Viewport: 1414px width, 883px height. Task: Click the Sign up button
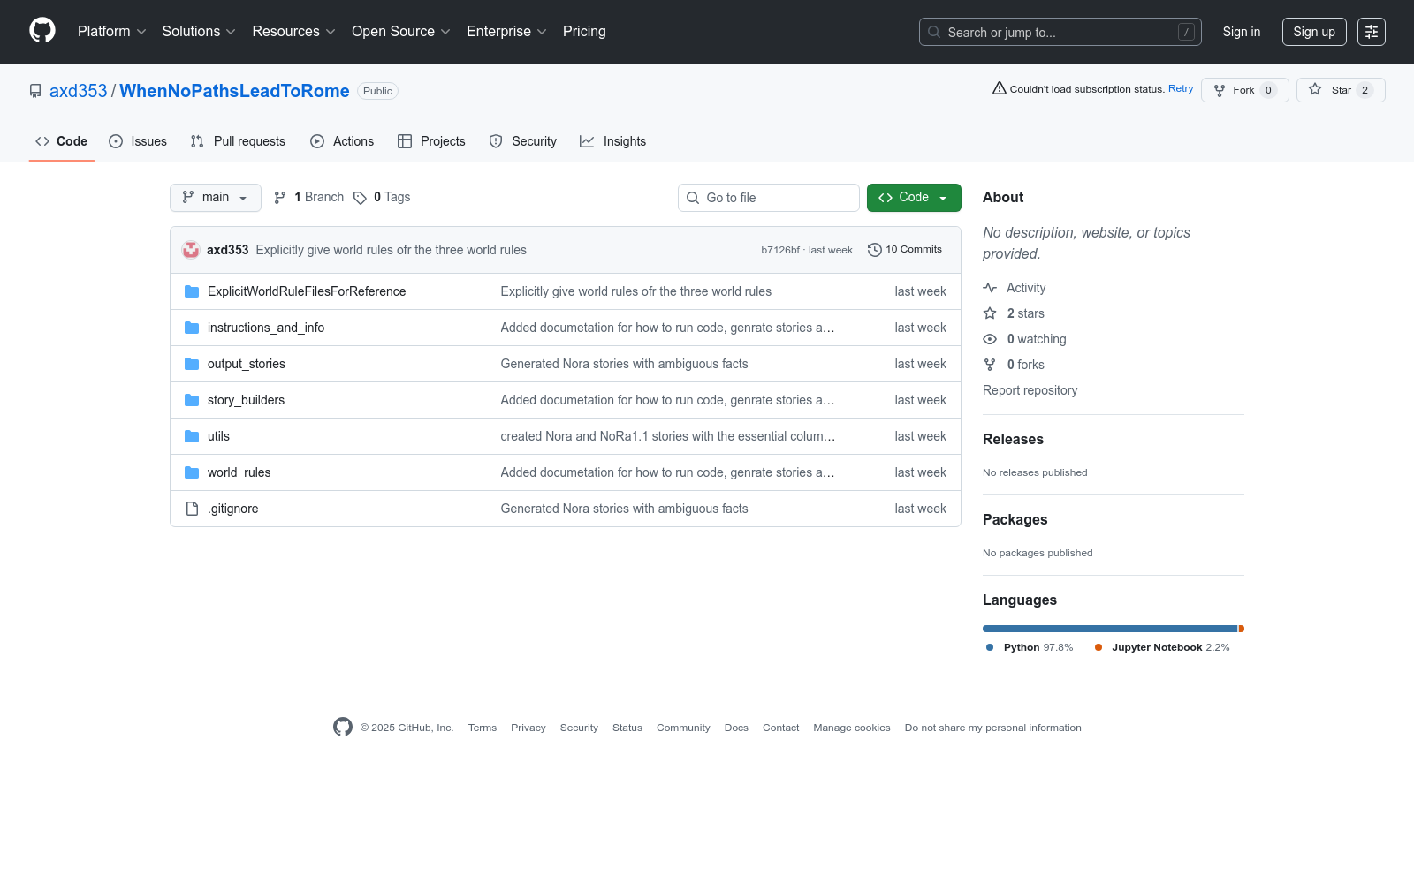(1314, 32)
